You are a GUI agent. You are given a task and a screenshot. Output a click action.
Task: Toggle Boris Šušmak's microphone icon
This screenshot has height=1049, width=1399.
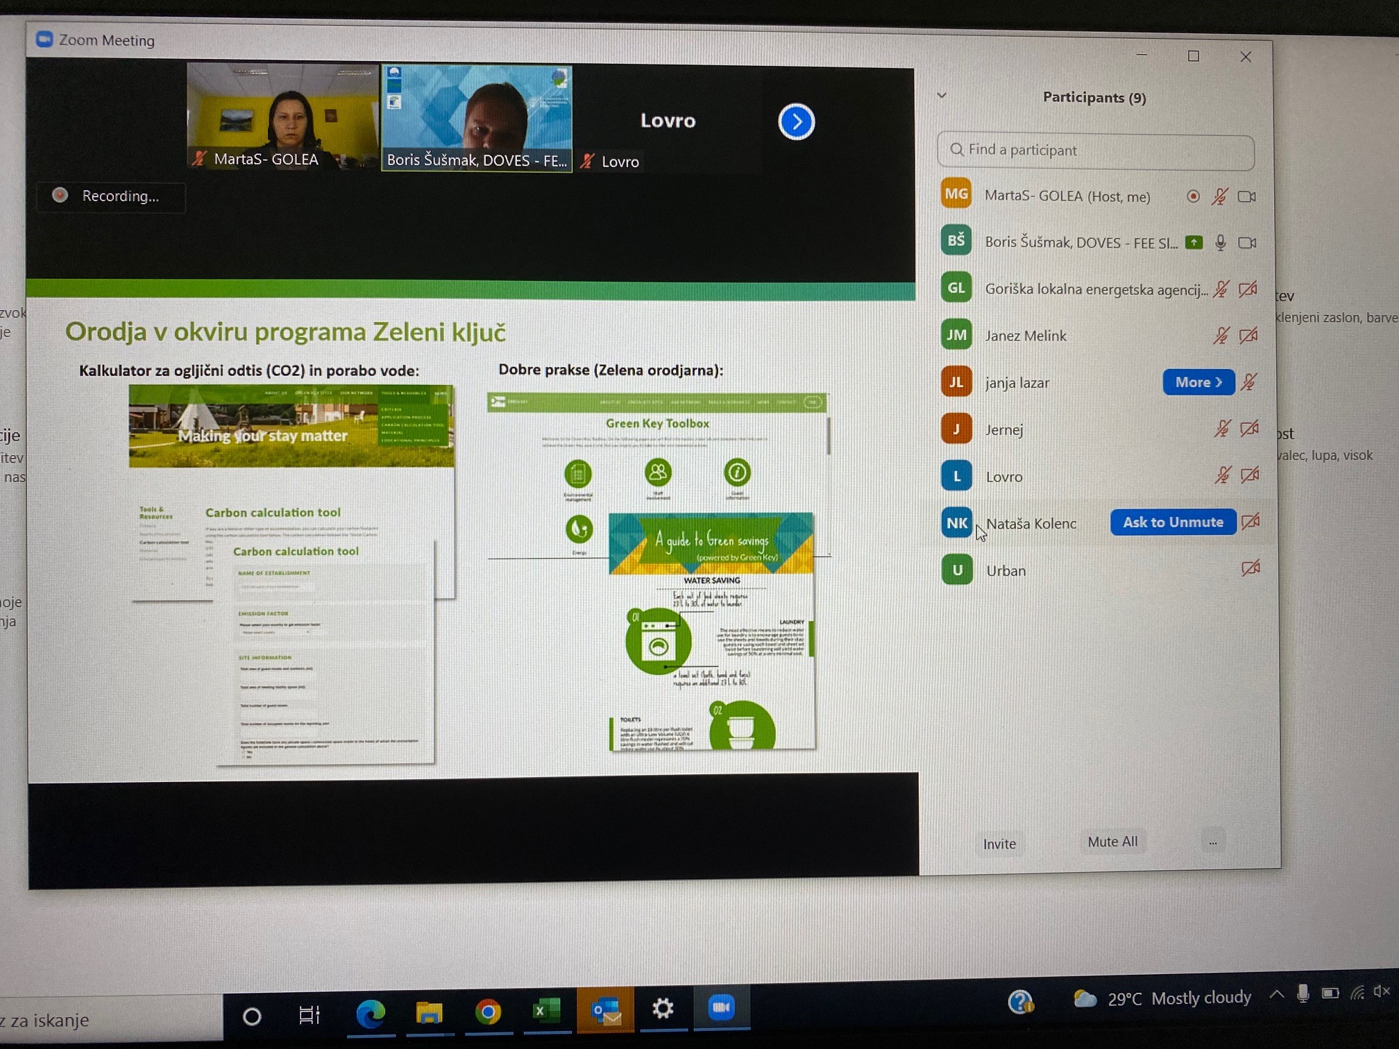(1221, 243)
